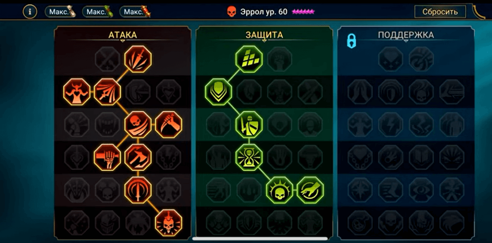
Task: Click the blue padlock on Поддержка tree
Action: coord(351,41)
